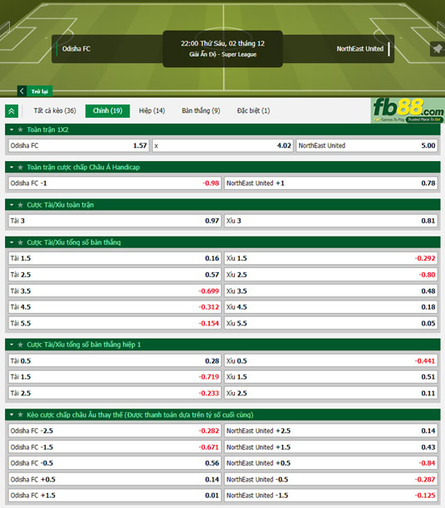
Task: Collapse the Tài/Xỉu bàn thắng hiệp 1 section
Action: 12,344
